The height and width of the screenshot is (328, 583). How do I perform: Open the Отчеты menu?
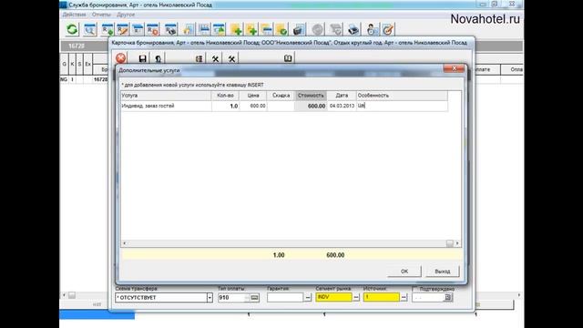[x=101, y=15]
